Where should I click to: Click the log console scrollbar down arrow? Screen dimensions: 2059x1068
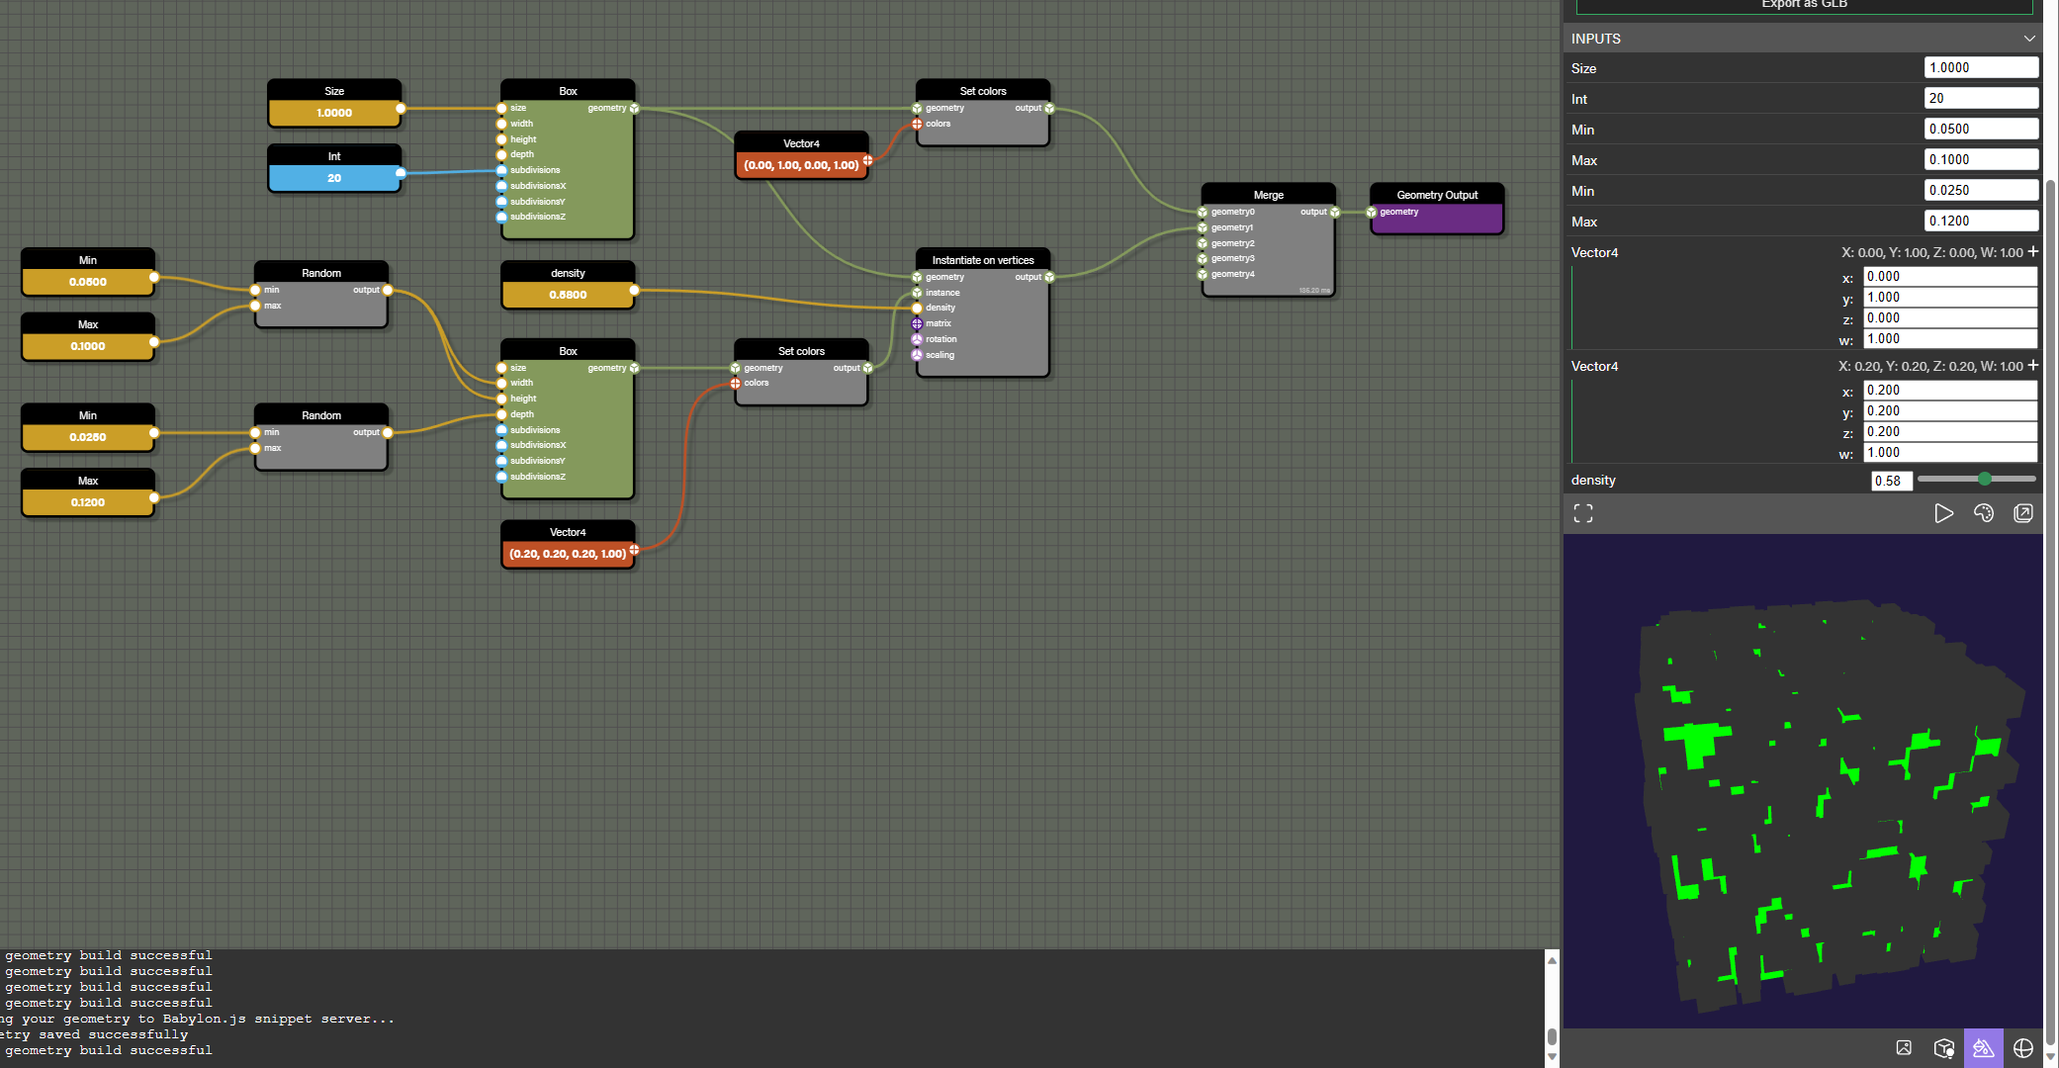pos(1552,1057)
